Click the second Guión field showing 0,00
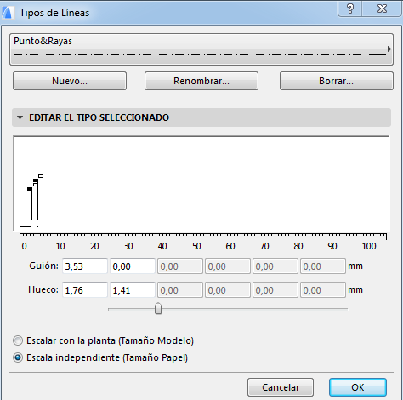Screen dimensions: 403x400 pos(133,266)
